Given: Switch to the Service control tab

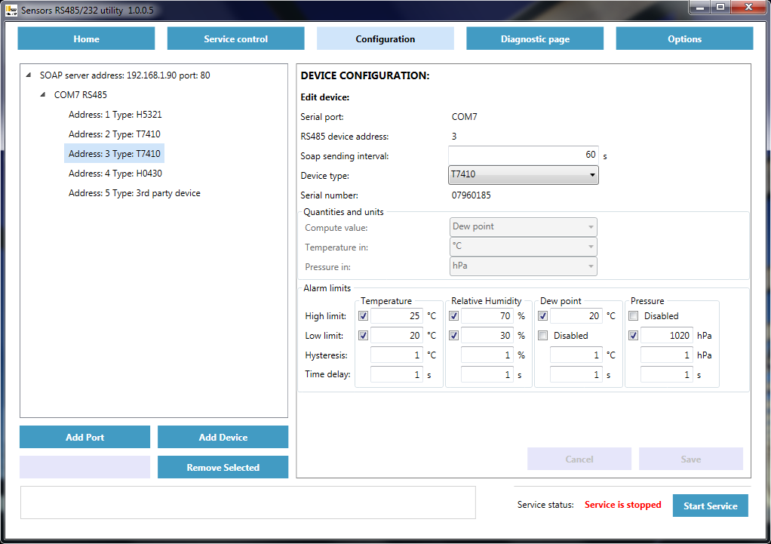Looking at the screenshot, I should (x=235, y=38).
